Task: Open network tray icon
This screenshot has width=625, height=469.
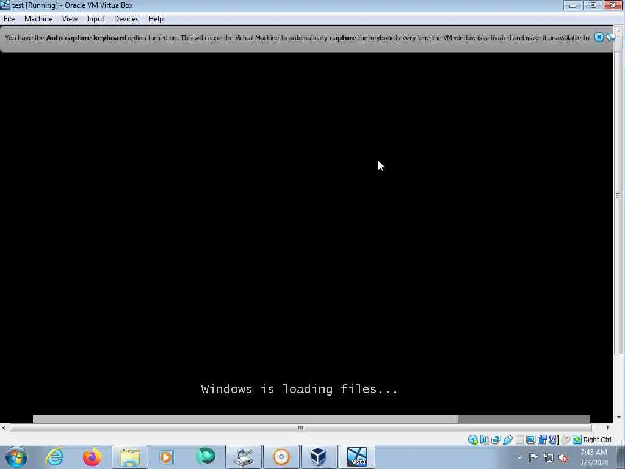Action: pyautogui.click(x=549, y=458)
